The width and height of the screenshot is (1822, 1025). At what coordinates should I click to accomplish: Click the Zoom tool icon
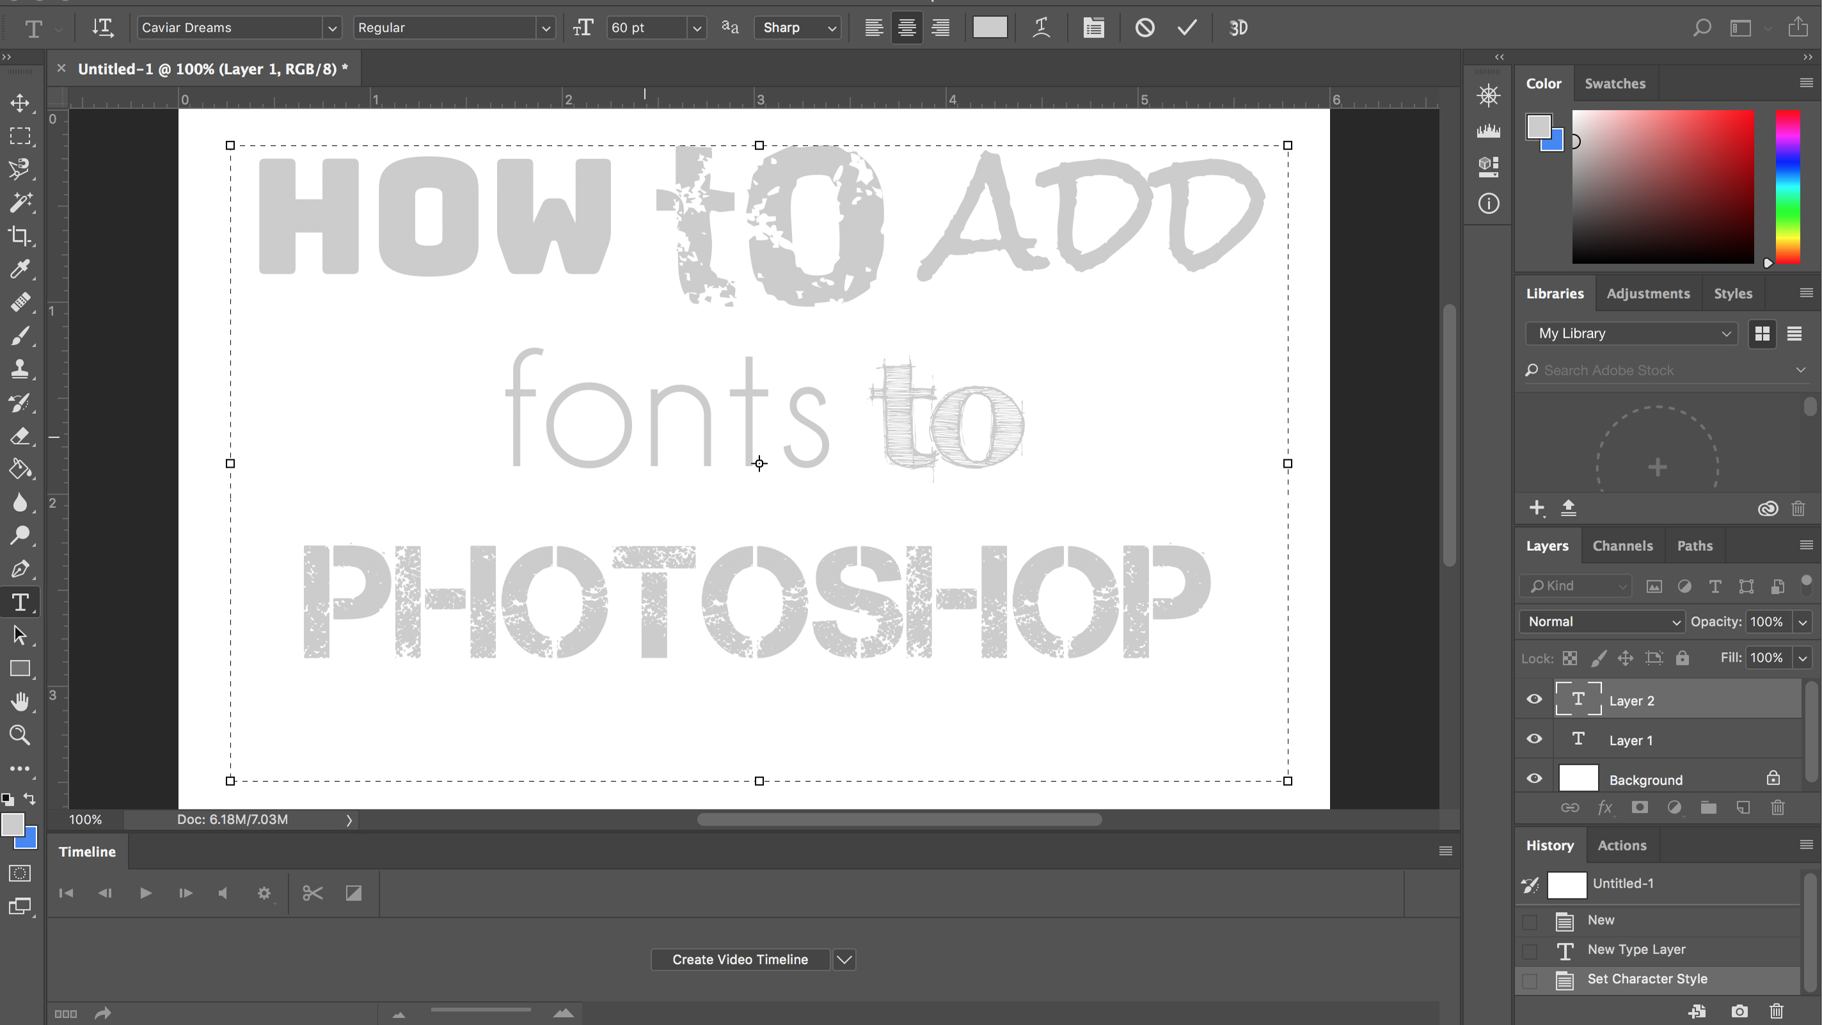point(19,735)
